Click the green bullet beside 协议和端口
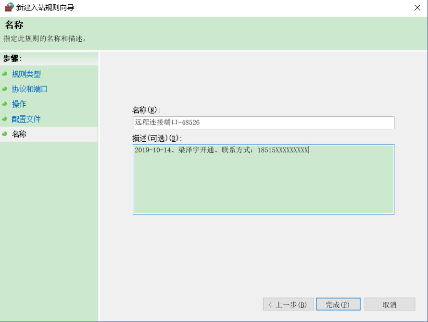Viewport: 428px width, 322px height. [5, 89]
